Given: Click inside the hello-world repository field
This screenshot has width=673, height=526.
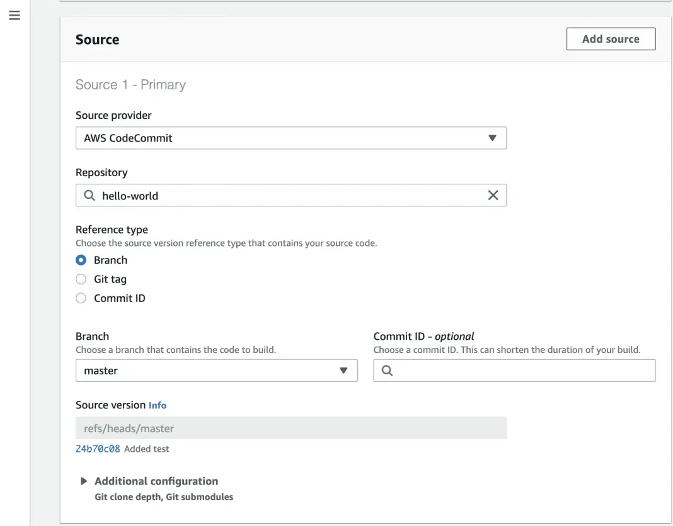Looking at the screenshot, I should (252, 195).
